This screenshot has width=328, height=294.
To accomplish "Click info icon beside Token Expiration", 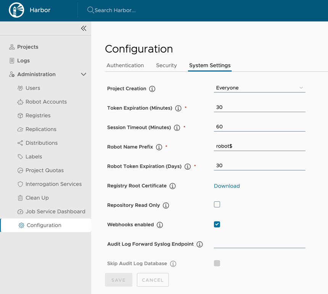I will pos(178,108).
